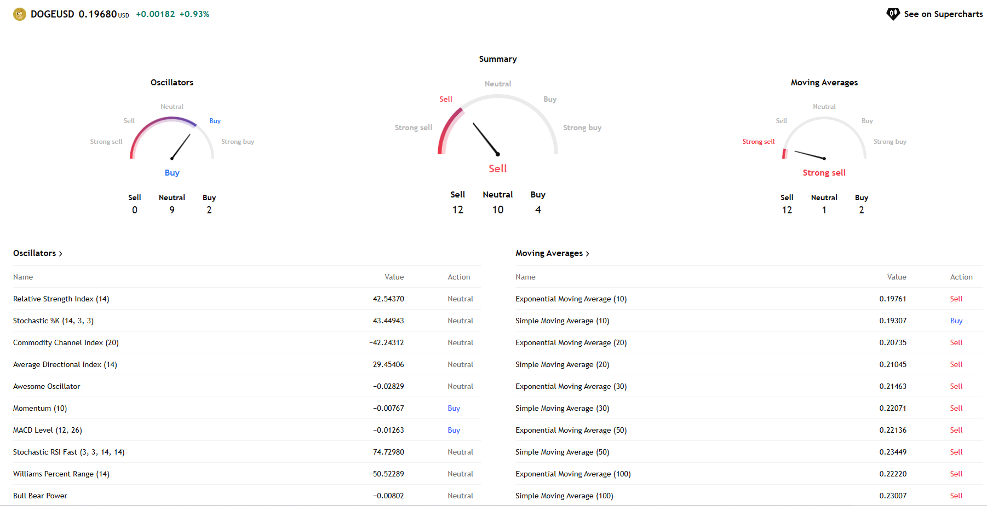
Task: Open the See on Supercharts link
Action: point(943,14)
